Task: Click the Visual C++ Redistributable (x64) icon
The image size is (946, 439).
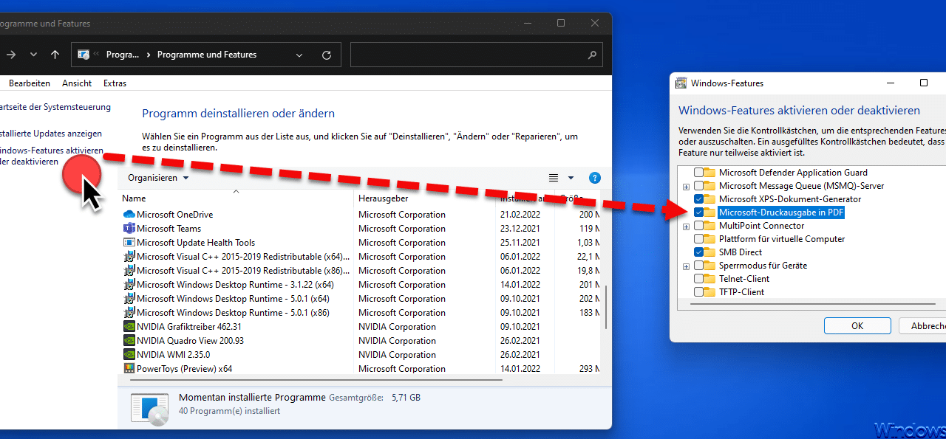Action: 129,257
